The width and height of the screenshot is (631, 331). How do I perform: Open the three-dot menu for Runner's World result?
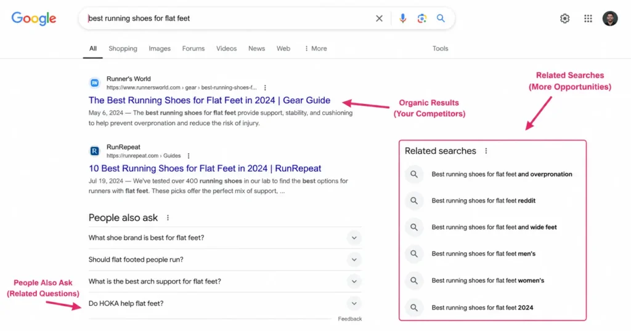click(x=265, y=87)
